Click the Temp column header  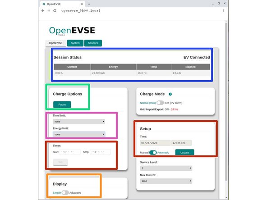click(x=154, y=67)
